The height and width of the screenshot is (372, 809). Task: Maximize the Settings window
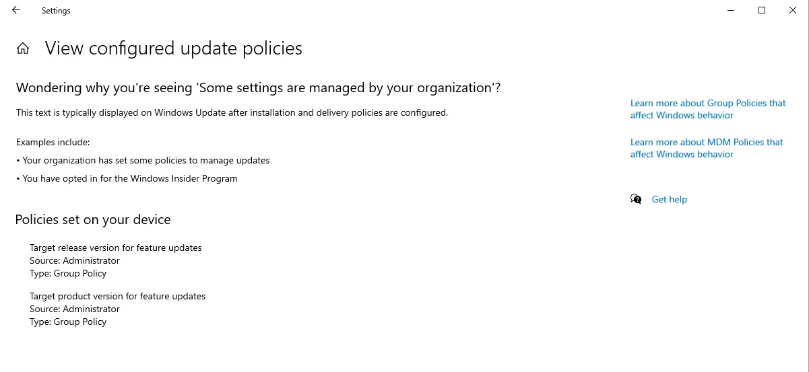(762, 10)
